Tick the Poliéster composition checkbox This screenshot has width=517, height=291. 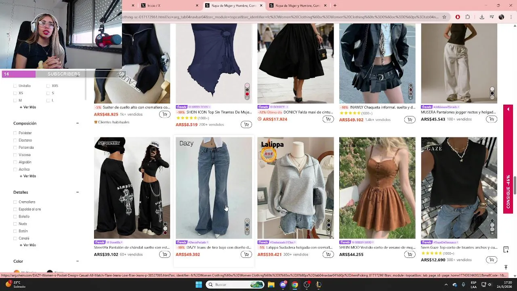click(x=15, y=133)
